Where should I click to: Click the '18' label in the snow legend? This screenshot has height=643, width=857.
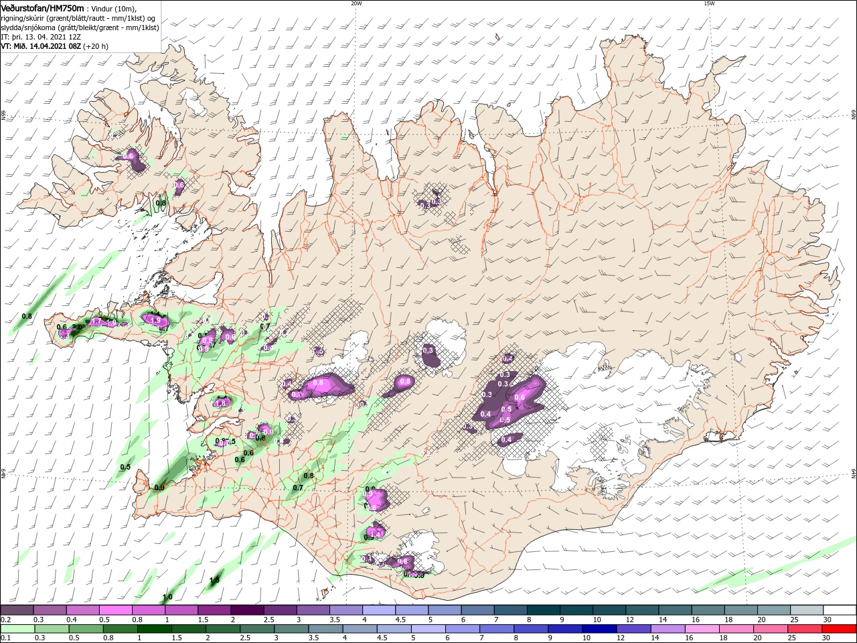[x=728, y=620]
